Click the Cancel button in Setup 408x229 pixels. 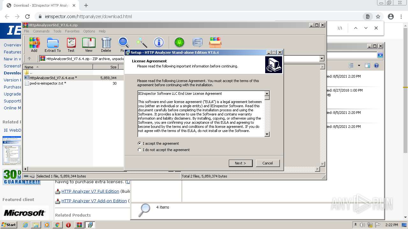(268, 163)
